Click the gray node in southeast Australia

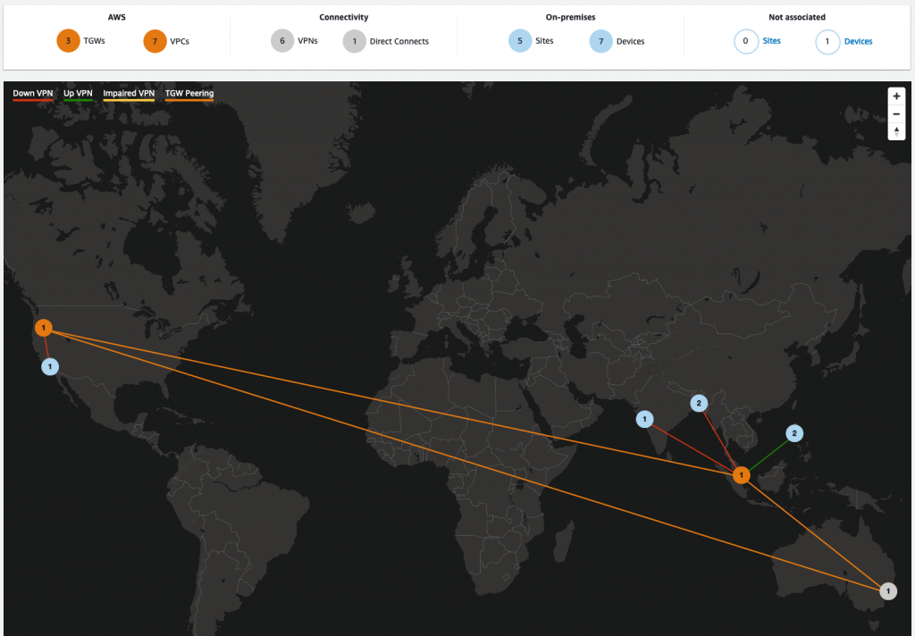point(888,591)
